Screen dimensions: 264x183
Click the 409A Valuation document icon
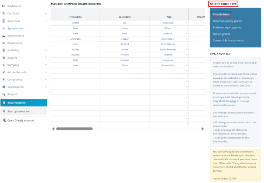coord(4,103)
